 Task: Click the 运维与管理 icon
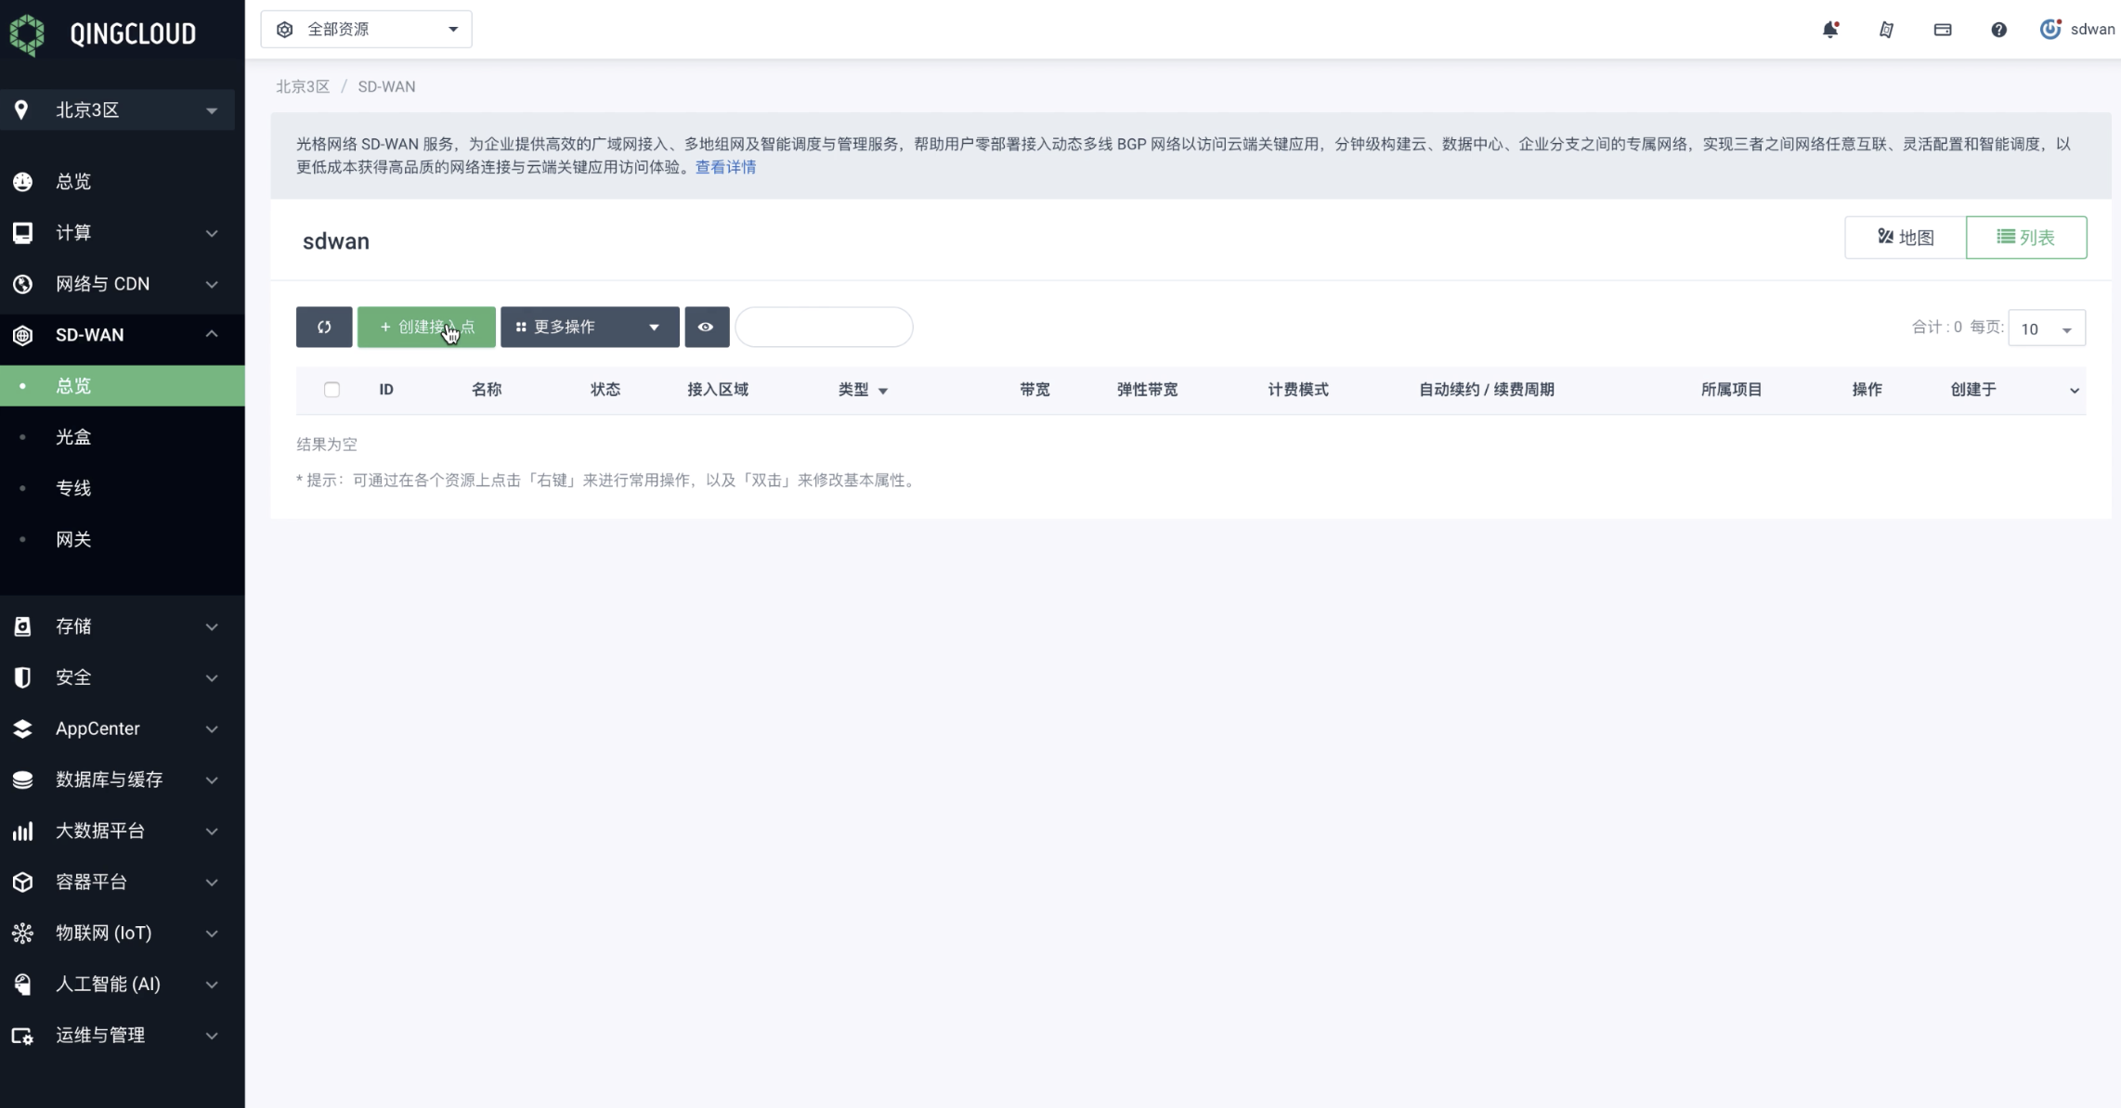(22, 1036)
